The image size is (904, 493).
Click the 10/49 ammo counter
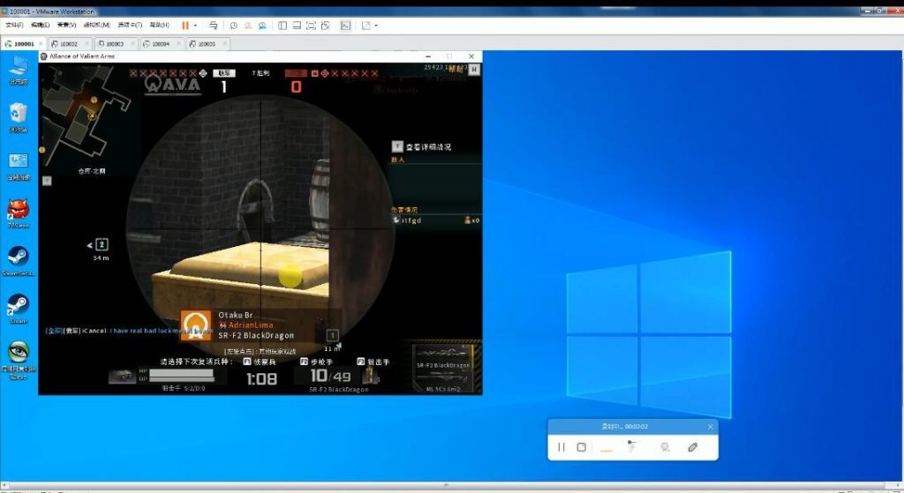point(330,376)
